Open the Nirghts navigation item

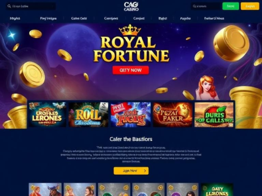[x=15, y=18]
